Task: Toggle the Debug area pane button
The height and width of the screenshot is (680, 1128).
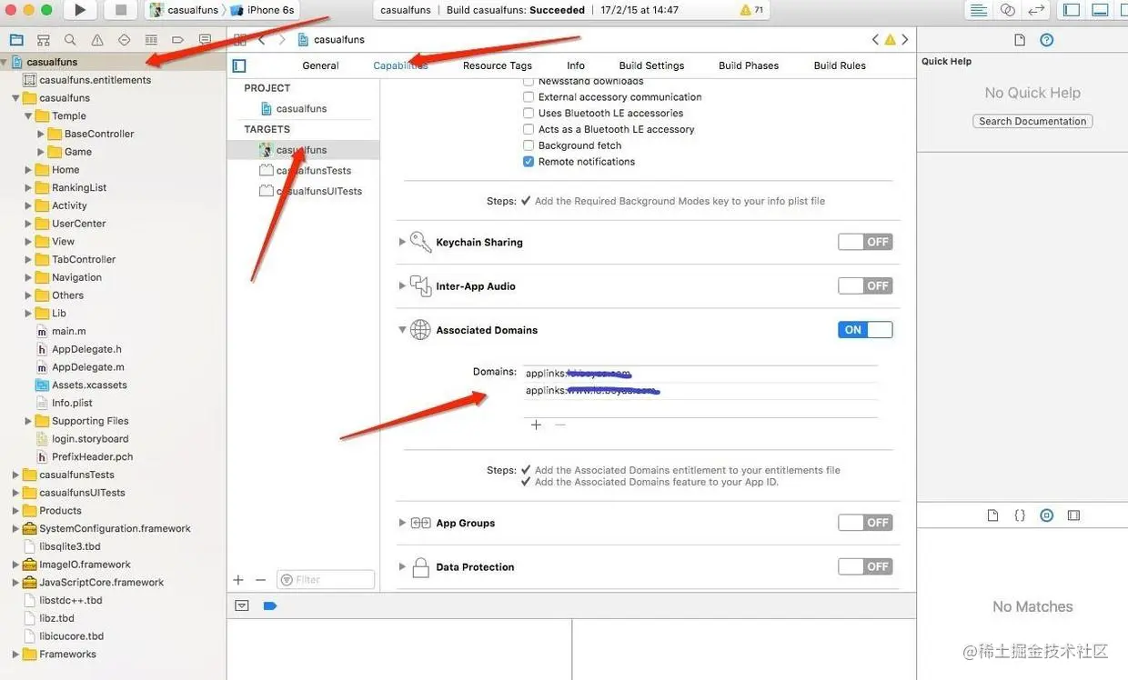Action: [1101, 10]
